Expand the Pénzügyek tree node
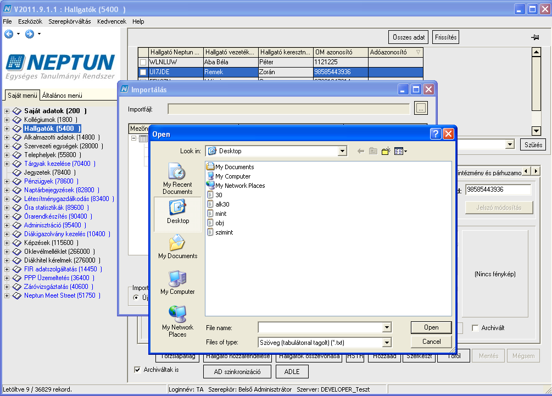Screen dimensions: 552x396 pos(7,182)
